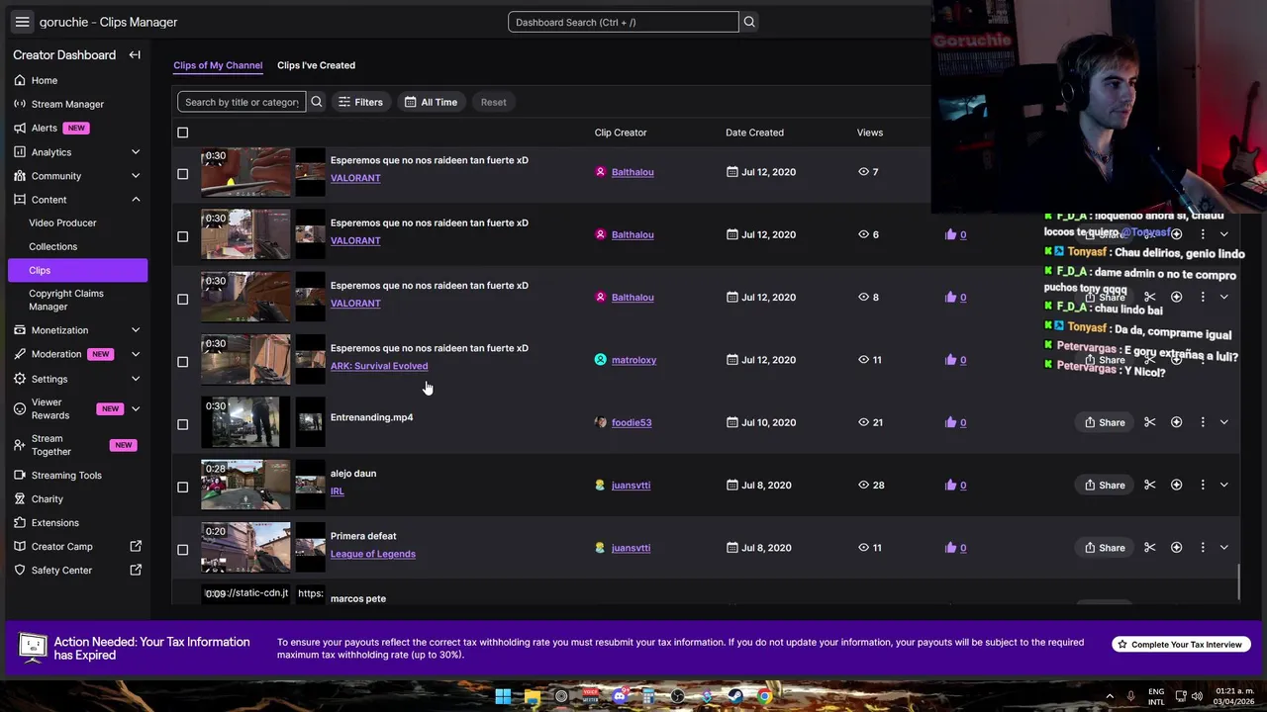Open File Explorer from the taskbar
Screen dimensions: 1267x712
tap(533, 696)
